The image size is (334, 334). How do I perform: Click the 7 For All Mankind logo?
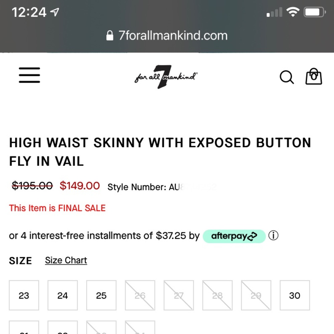pos(166,77)
